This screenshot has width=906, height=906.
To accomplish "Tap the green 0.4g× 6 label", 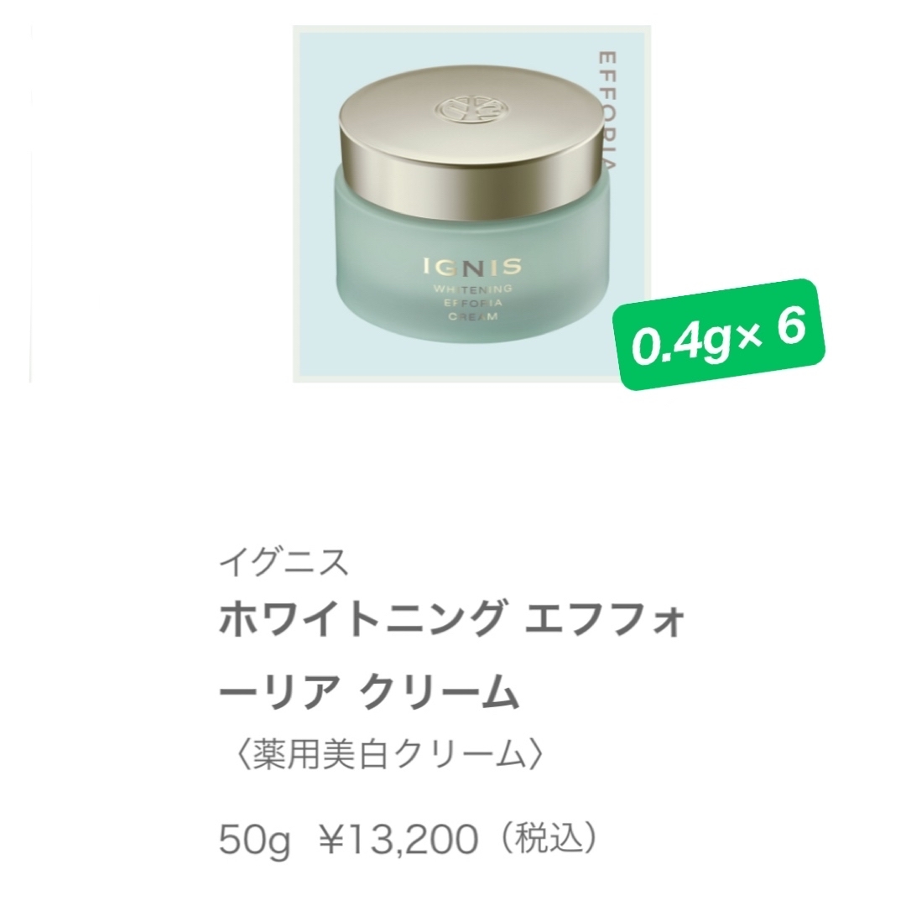I will (x=719, y=335).
